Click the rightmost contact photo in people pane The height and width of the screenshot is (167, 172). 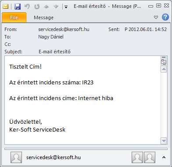150,157
